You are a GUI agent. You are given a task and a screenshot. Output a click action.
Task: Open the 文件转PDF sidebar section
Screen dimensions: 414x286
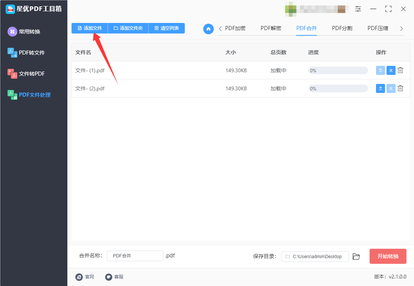click(26, 74)
